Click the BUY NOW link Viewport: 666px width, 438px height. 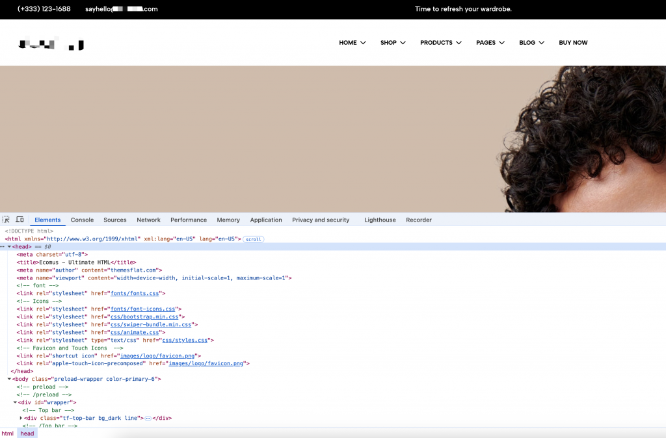573,42
